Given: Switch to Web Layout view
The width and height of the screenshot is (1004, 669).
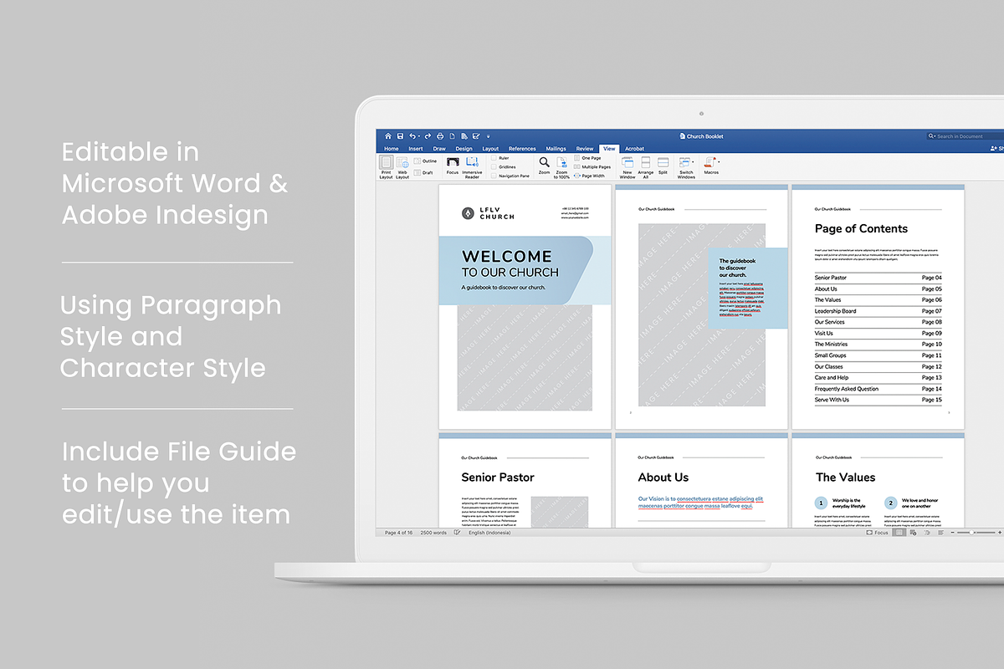Looking at the screenshot, I should pos(402,164).
